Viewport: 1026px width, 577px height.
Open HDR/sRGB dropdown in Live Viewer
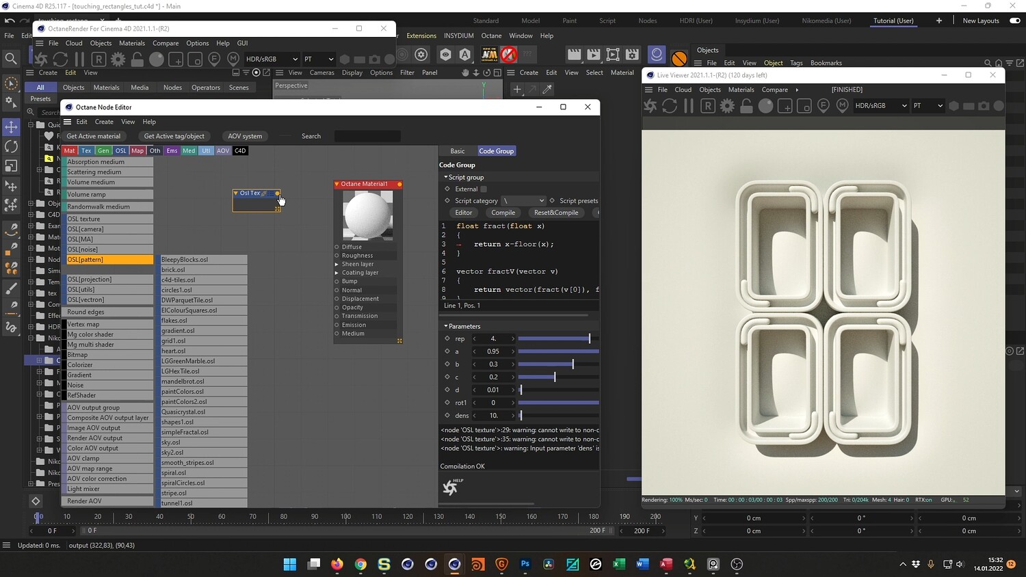pyautogui.click(x=881, y=106)
